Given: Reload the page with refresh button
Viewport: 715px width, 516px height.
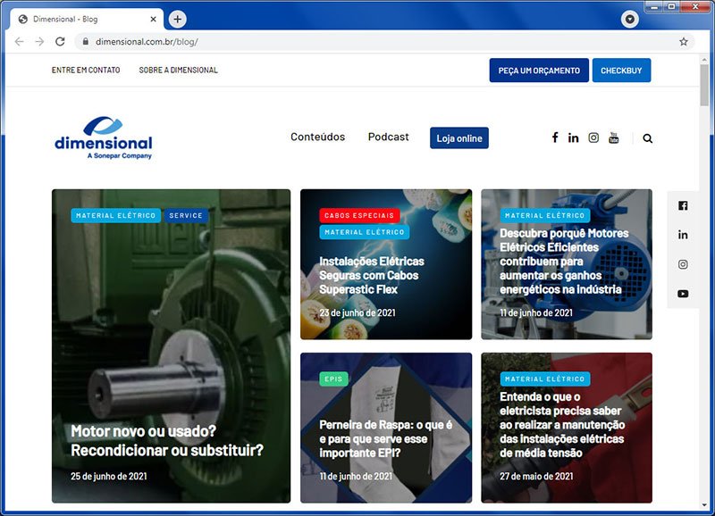Looking at the screenshot, I should tap(60, 41).
